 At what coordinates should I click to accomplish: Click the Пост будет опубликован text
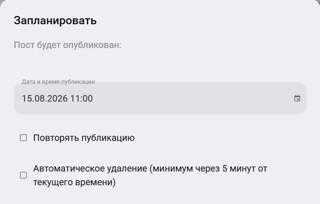point(68,45)
